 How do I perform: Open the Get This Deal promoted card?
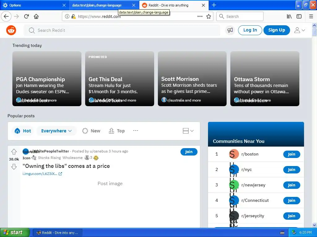pos(119,79)
